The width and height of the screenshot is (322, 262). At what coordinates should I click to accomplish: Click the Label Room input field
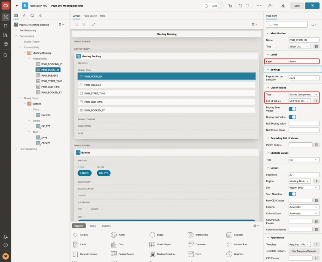304,61
